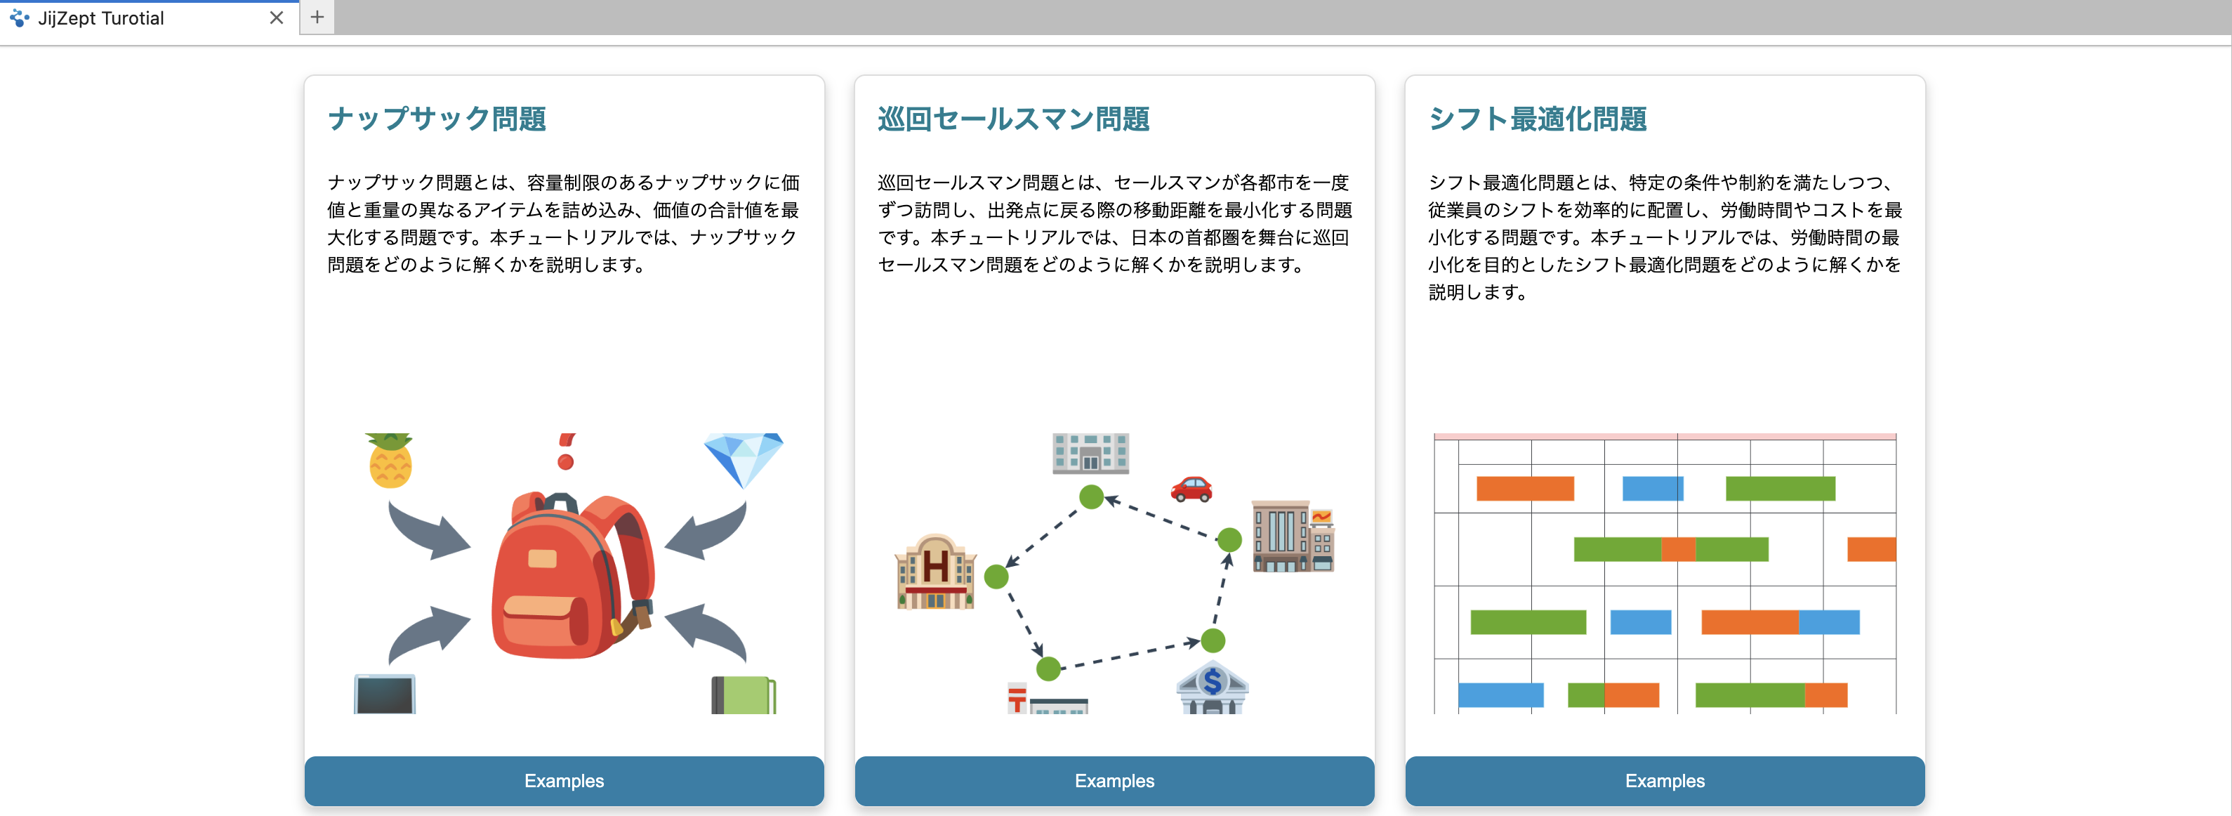
Task: Open Examples for traveling salesman problem
Action: coord(1114,780)
